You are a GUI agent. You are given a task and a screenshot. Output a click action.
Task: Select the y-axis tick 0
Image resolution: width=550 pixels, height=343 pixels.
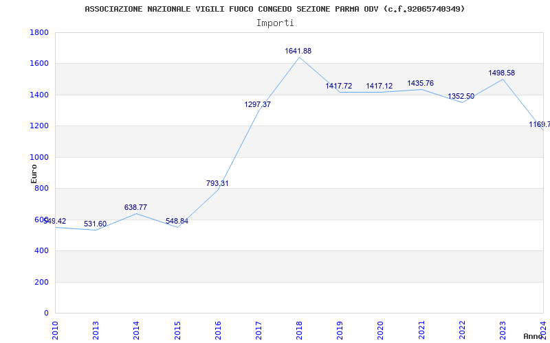point(46,314)
